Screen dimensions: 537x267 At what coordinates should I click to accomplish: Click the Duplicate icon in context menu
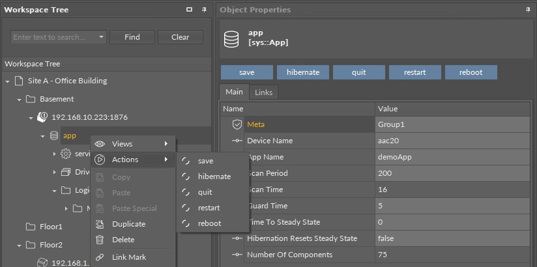click(x=100, y=224)
